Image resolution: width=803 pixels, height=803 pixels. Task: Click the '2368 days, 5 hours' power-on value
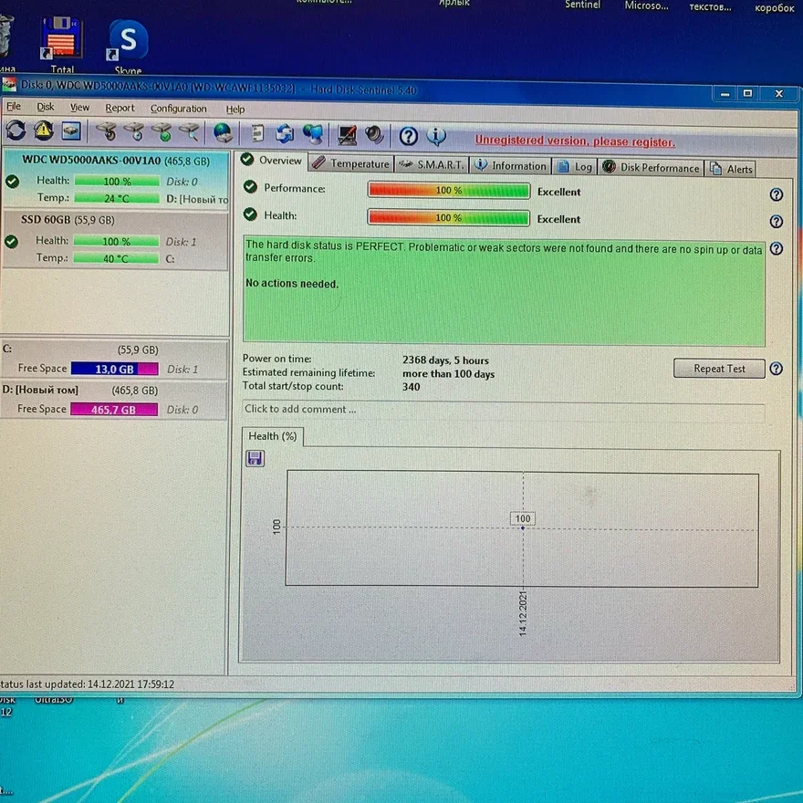(x=445, y=360)
